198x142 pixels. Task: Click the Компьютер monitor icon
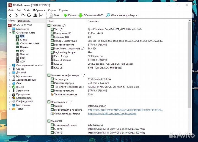pos(14,29)
